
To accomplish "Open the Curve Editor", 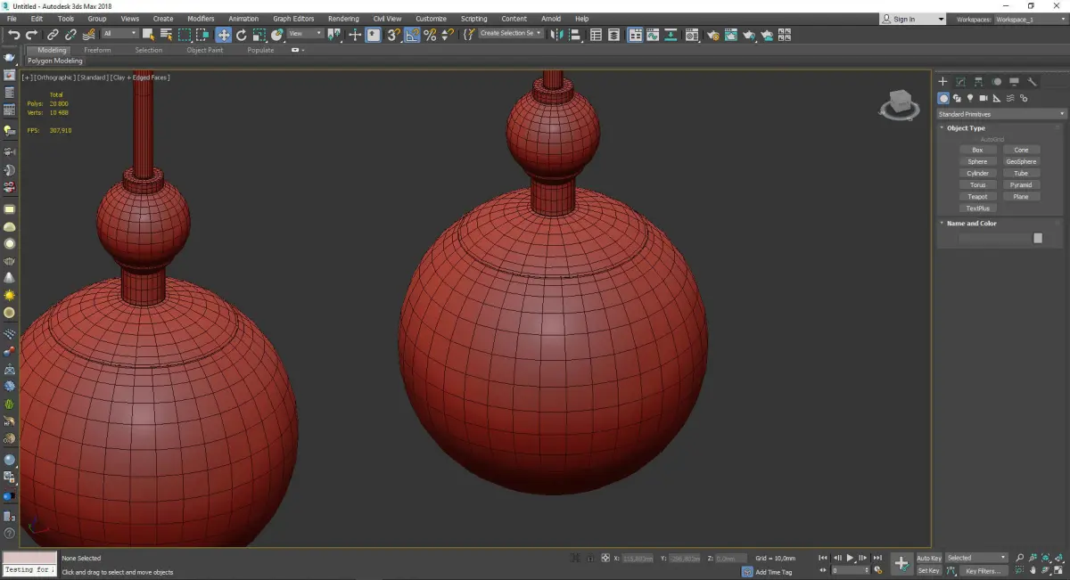I will 653,35.
